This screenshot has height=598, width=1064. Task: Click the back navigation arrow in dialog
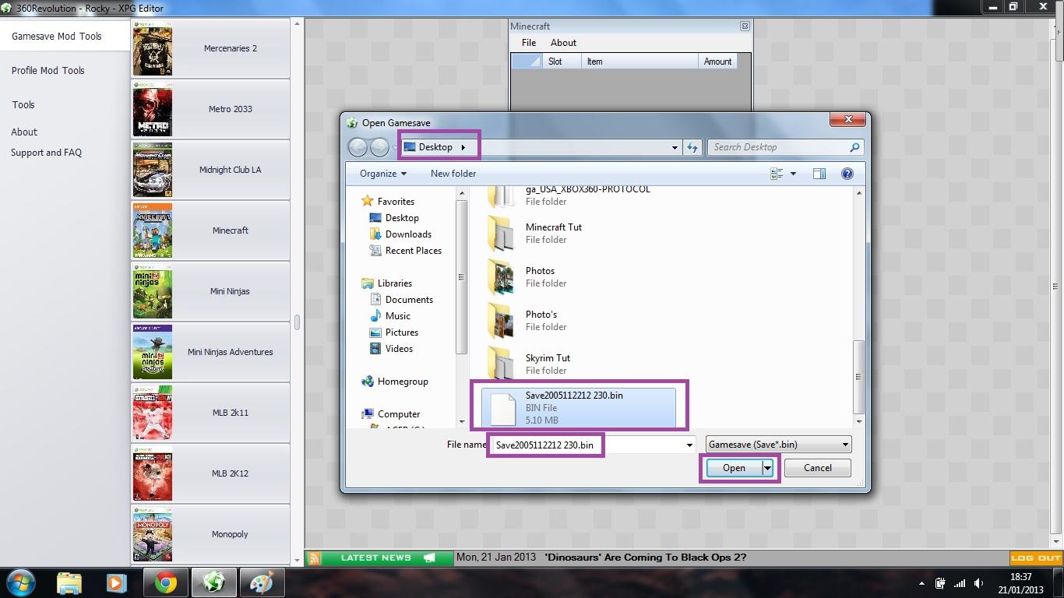coord(358,147)
